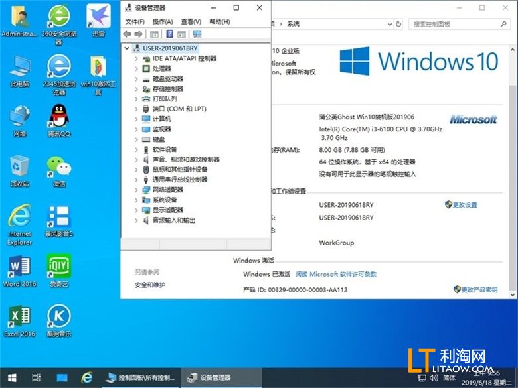
Task: Select System devices (系统设备) tree item
Action: 165,200
